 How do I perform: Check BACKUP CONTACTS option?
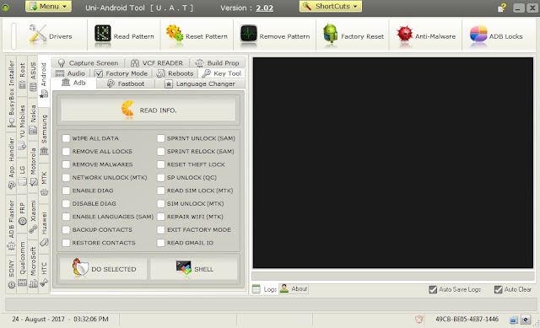66,230
